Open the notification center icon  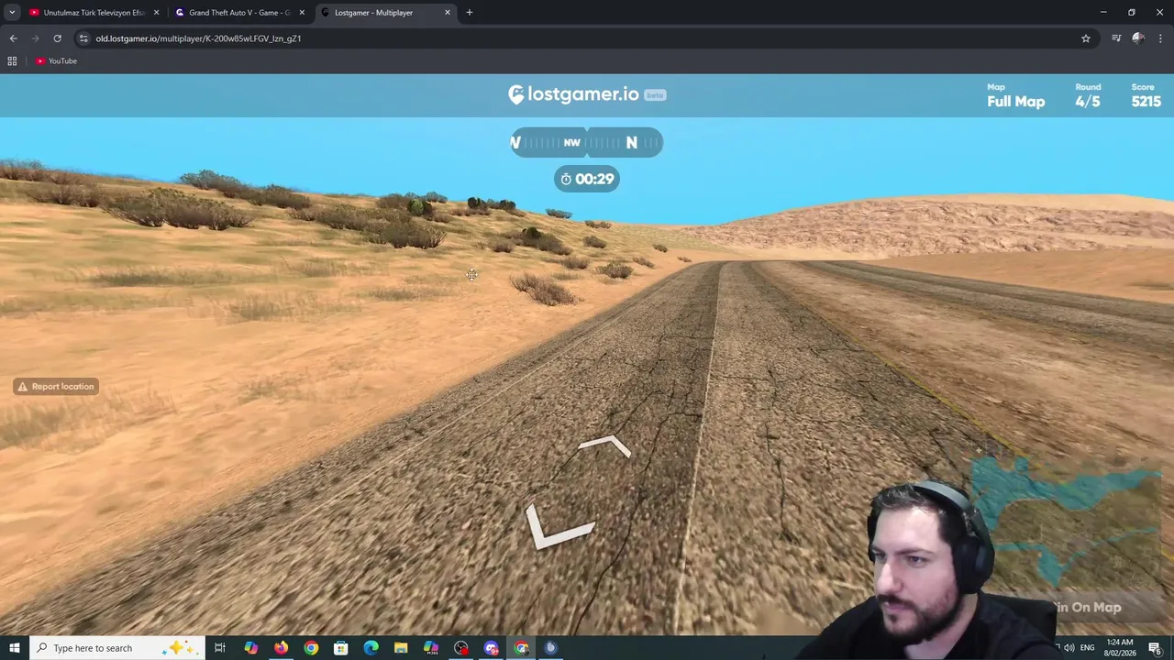[1155, 648]
